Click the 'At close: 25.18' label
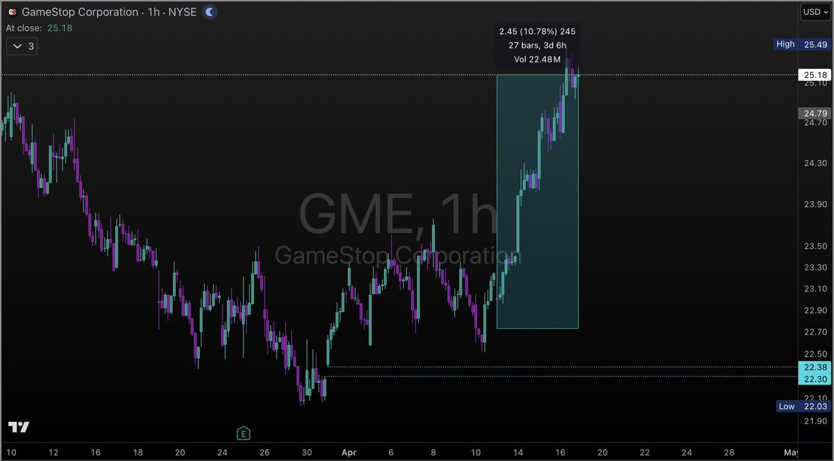 coord(39,28)
